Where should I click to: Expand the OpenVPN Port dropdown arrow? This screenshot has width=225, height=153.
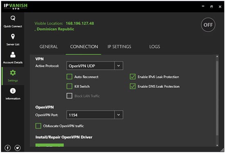click(x=119, y=115)
